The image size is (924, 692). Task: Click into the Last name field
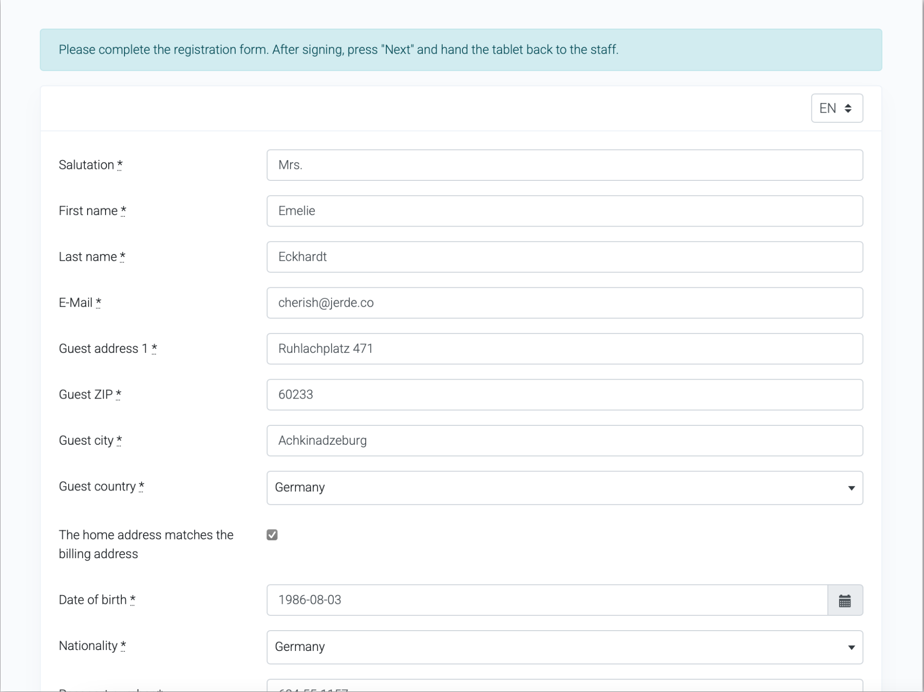click(564, 257)
